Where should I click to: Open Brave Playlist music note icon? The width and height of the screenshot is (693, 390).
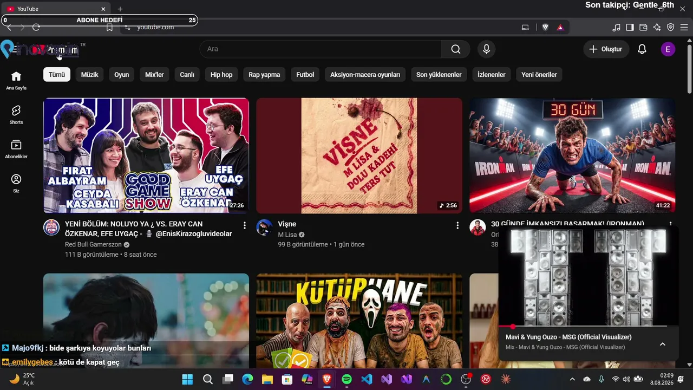tap(616, 27)
